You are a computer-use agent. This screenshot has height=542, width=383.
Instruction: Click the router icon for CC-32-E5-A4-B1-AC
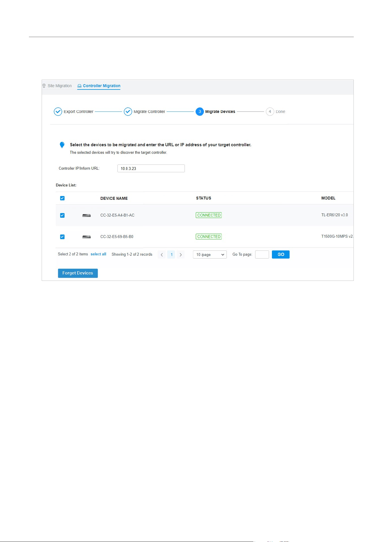86,215
